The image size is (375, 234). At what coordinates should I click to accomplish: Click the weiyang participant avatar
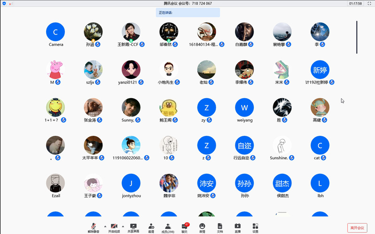pyautogui.click(x=244, y=108)
